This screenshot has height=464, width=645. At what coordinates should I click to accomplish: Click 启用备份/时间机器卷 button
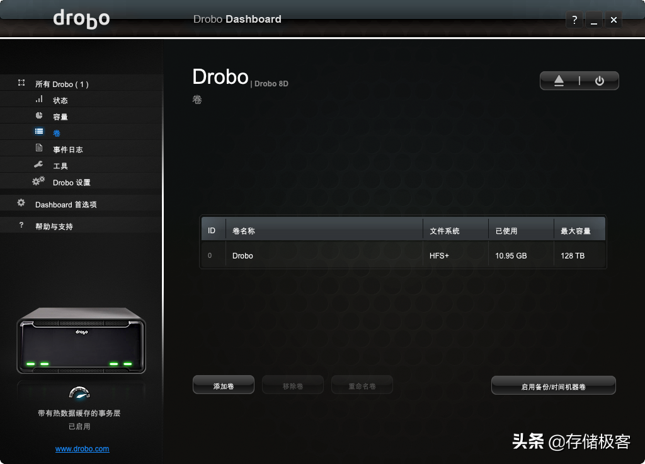tap(553, 385)
